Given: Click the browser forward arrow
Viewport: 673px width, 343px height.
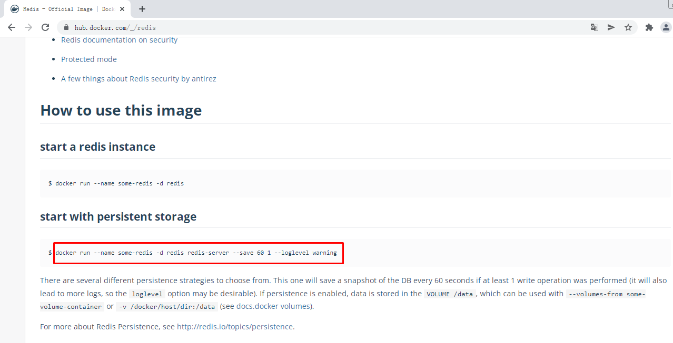Looking at the screenshot, I should [28, 27].
